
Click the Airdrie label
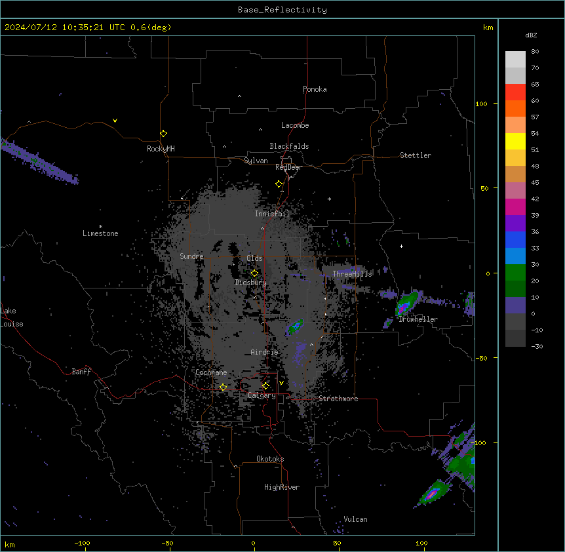click(x=265, y=352)
